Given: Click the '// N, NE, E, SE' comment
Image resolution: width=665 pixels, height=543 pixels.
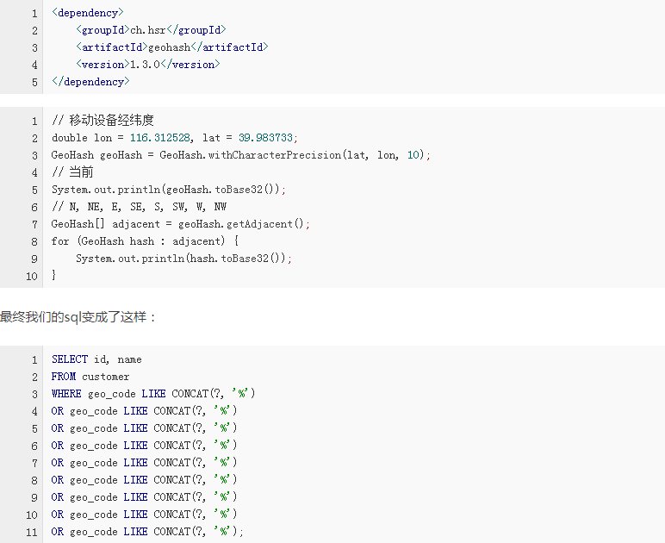Looking at the screenshot, I should [x=139, y=207].
